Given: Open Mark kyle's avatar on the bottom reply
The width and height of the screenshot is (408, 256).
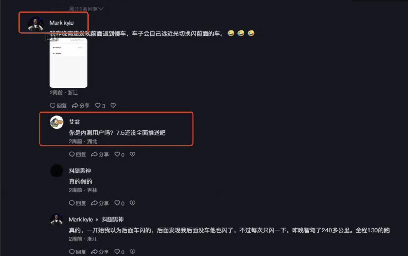Looking at the screenshot, I should (57, 220).
